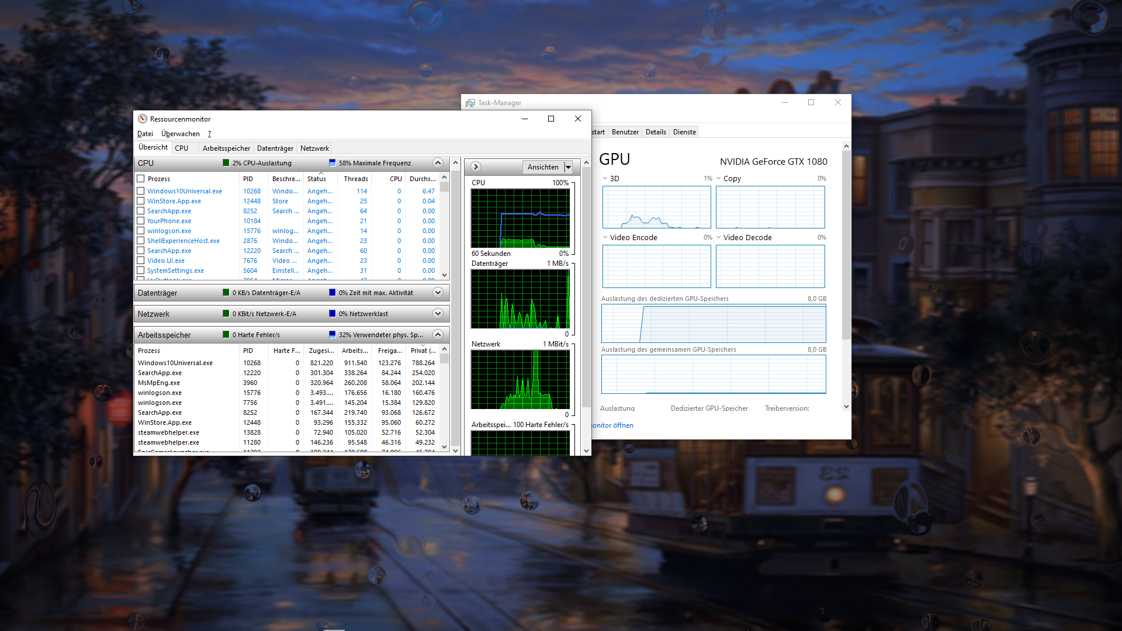
Task: Switch to the Arbeitsspeicher tab
Action: [x=226, y=148]
